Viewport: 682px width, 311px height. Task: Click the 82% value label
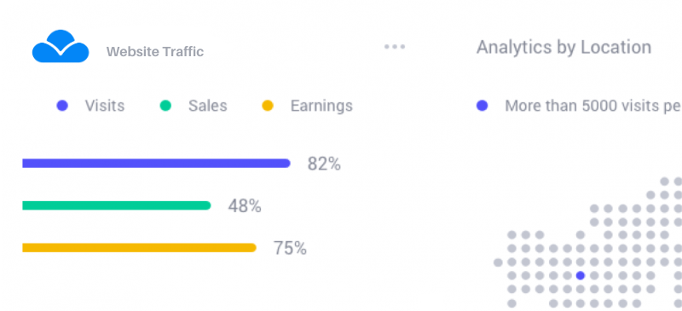324,164
